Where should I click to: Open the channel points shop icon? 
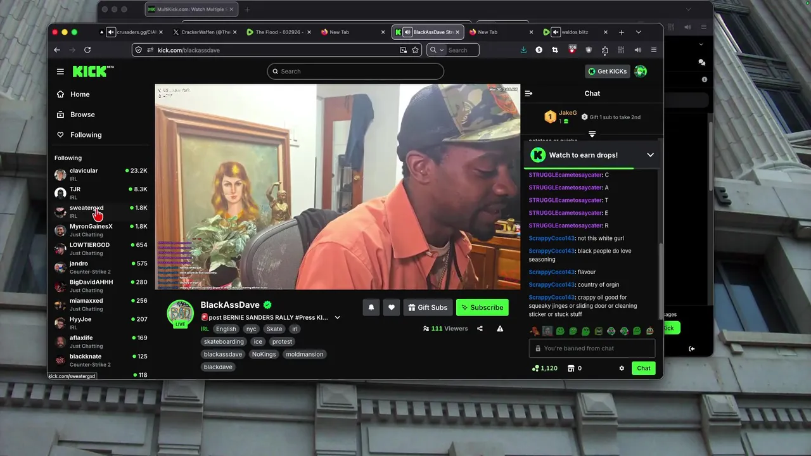coord(571,368)
